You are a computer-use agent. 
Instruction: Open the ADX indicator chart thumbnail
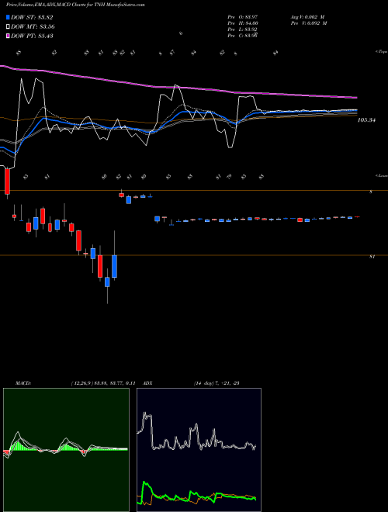(x=199, y=450)
